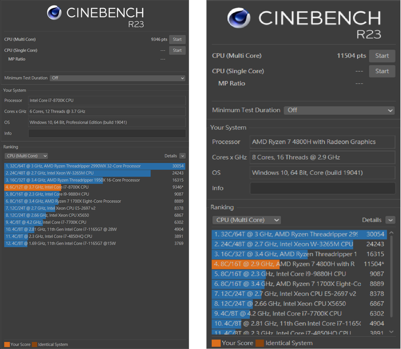This screenshot has height=349, width=401.
Task: Open Minimum Test Duration dropdown in right window
Action: (339, 110)
